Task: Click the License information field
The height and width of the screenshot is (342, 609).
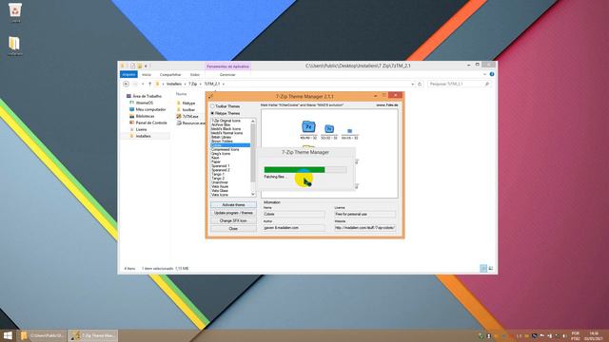Action: coord(364,214)
